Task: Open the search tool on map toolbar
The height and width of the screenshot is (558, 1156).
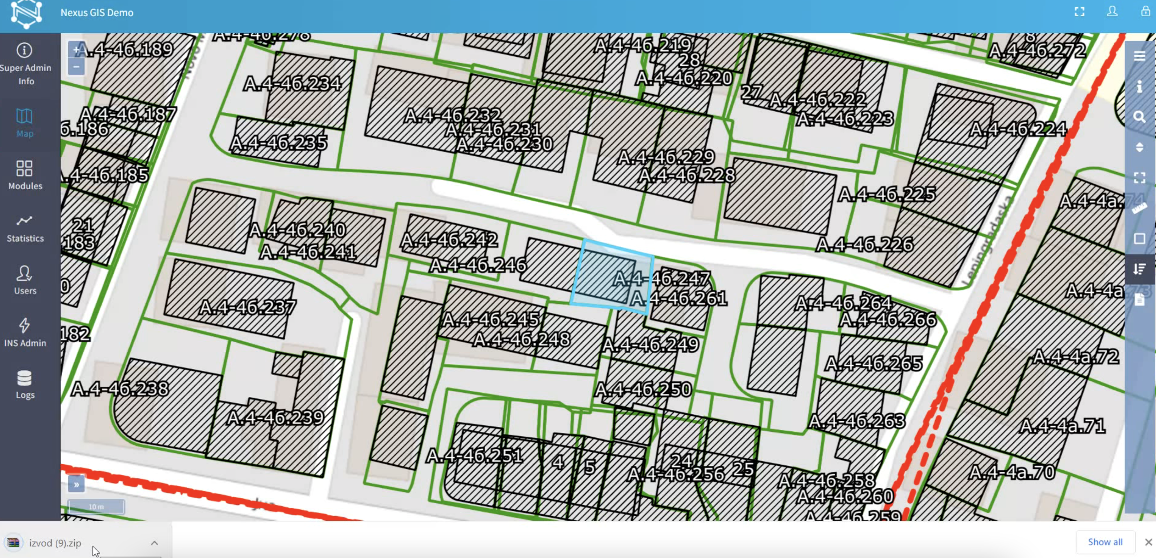Action: [x=1139, y=117]
